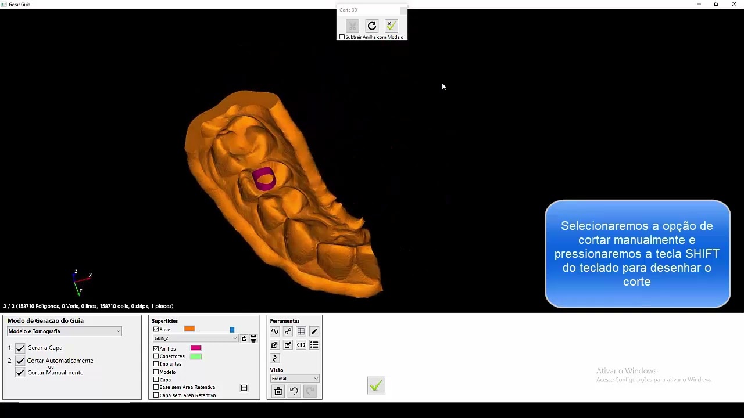
Task: Click the Ferramentas panel heading
Action: tap(285, 321)
